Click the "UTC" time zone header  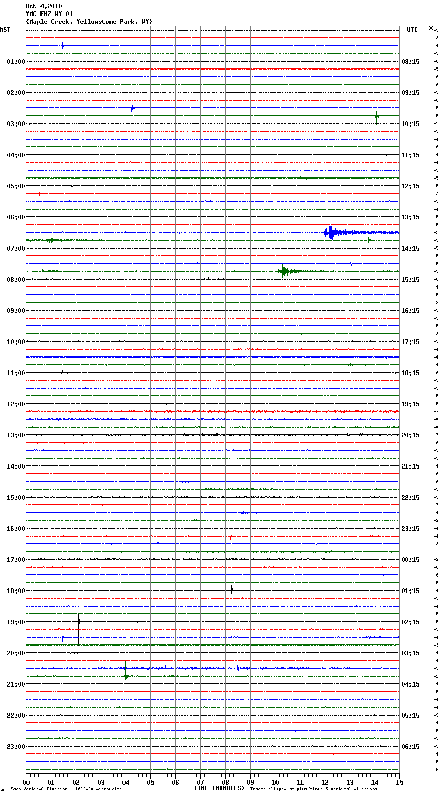[412, 30]
